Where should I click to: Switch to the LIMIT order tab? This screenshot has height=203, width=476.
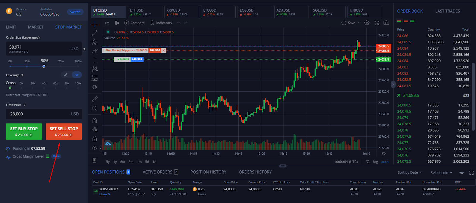click(11, 27)
